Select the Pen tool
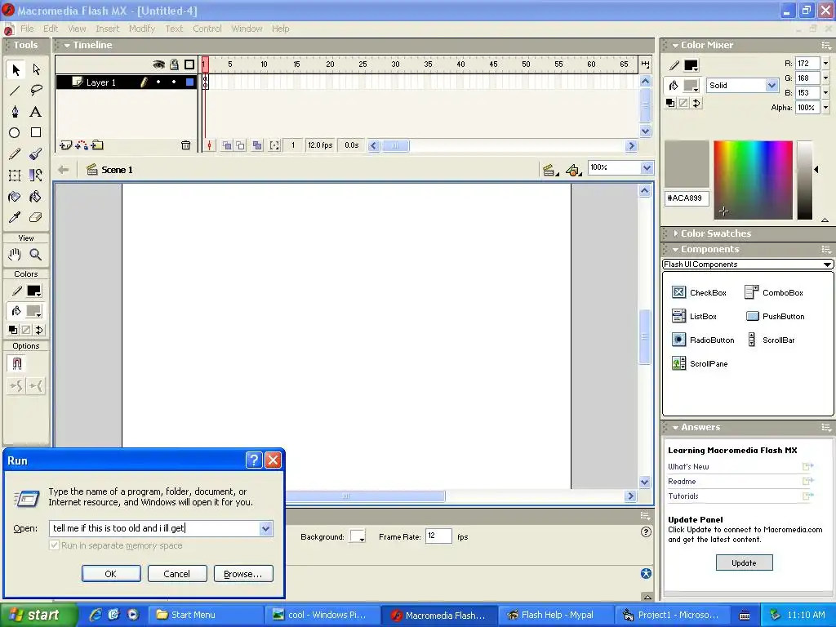 click(x=15, y=111)
